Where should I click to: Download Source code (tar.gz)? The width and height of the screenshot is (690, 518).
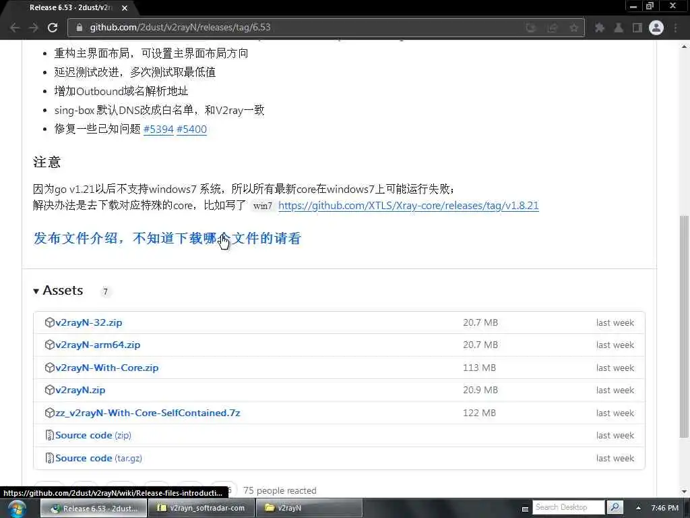tap(98, 458)
